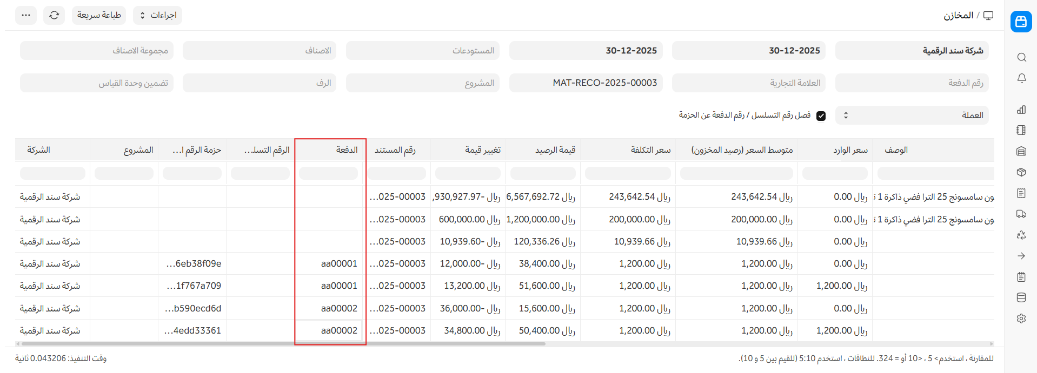
Task: Click the refresh report icon
Action: pos(54,15)
